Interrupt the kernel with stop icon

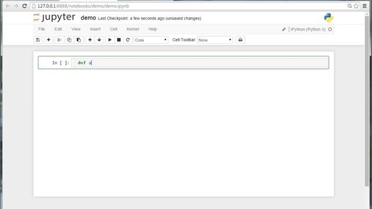tap(119, 40)
